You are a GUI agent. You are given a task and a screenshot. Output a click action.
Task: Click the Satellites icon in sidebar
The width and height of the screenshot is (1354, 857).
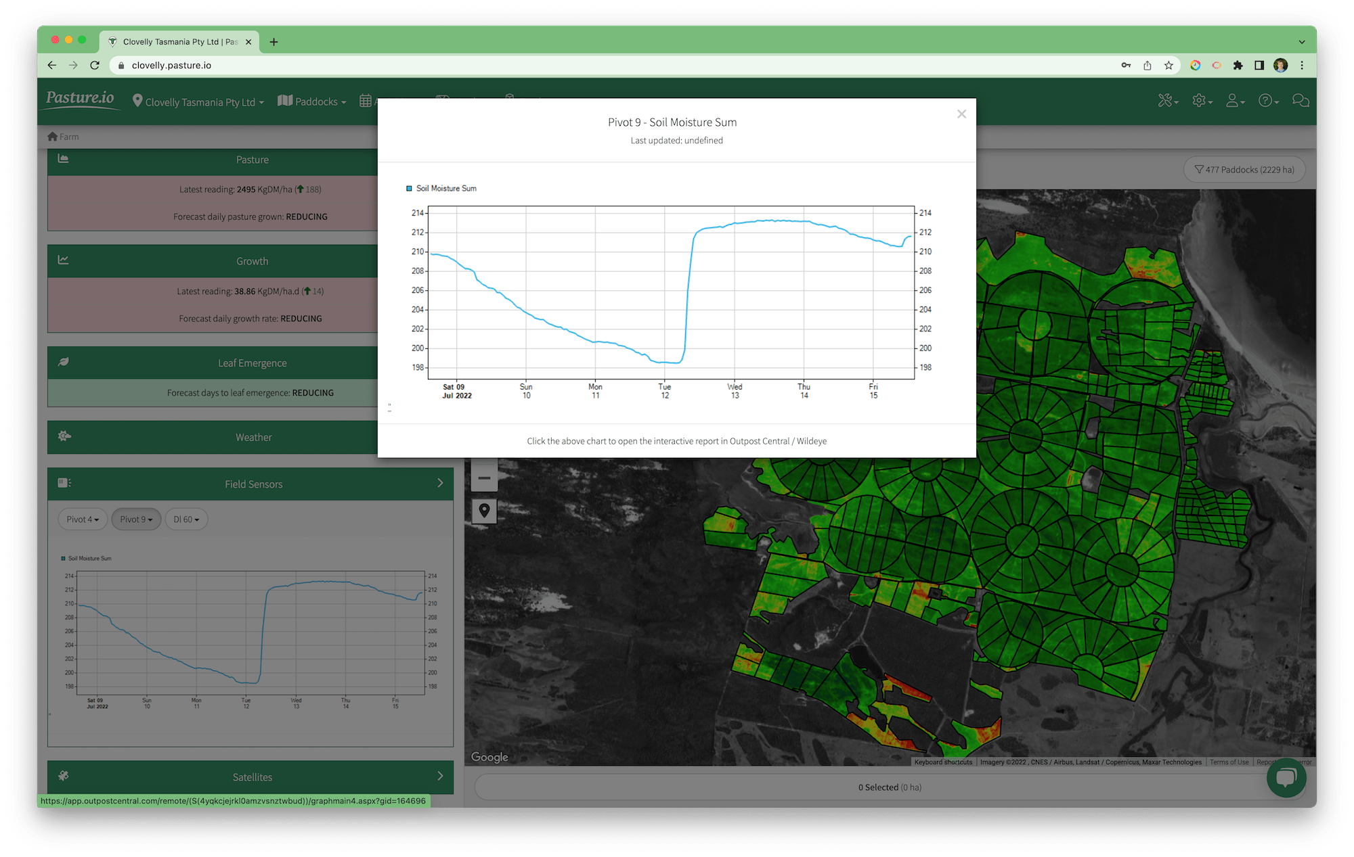pos(63,776)
